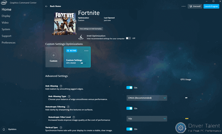This screenshot has width=222, height=134.
Task: Click the GPU Usage column header
Action: click(186, 79)
